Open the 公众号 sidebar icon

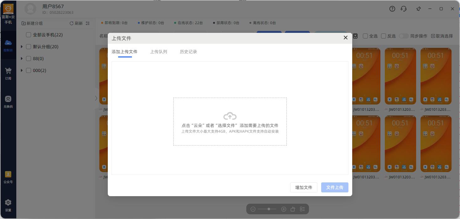click(8, 174)
